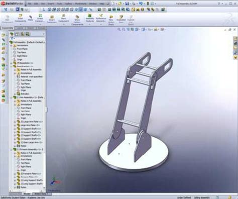Open the File menu
Image resolution: width=238 pixels, height=199 pixels.
pyautogui.click(x=30, y=4)
